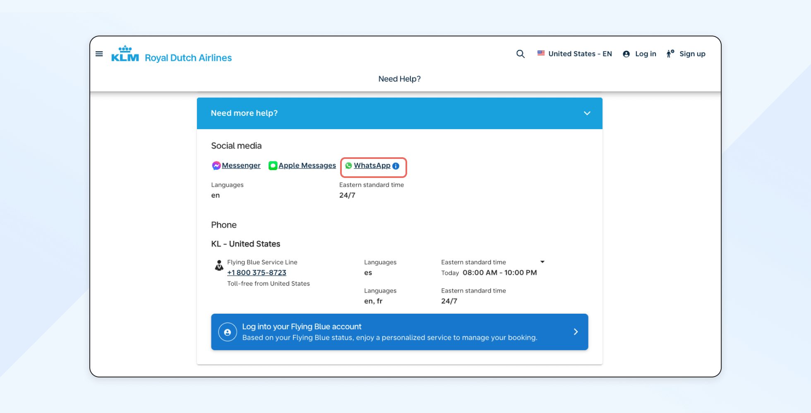This screenshot has height=413, width=811.
Task: Click the Sign up text button
Action: pos(692,54)
